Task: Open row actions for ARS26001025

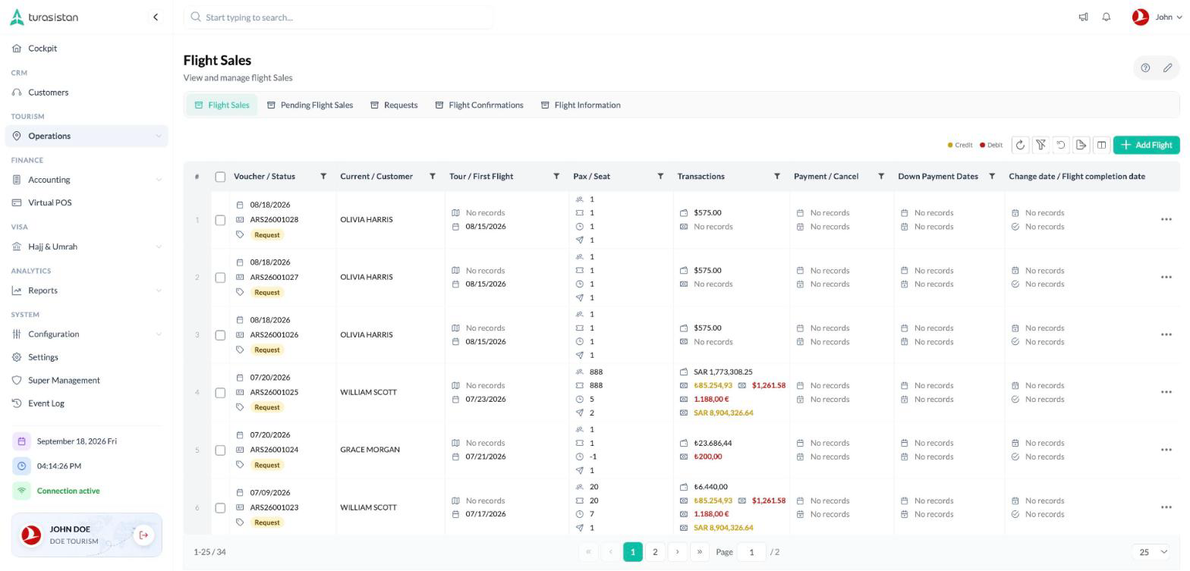Action: 1166,392
